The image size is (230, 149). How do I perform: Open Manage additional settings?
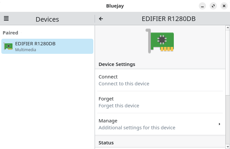tap(160, 124)
